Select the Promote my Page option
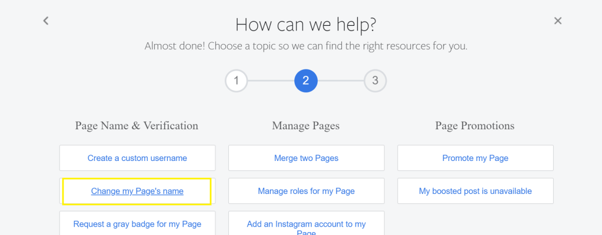Image resolution: width=602 pixels, height=235 pixels. (475, 158)
